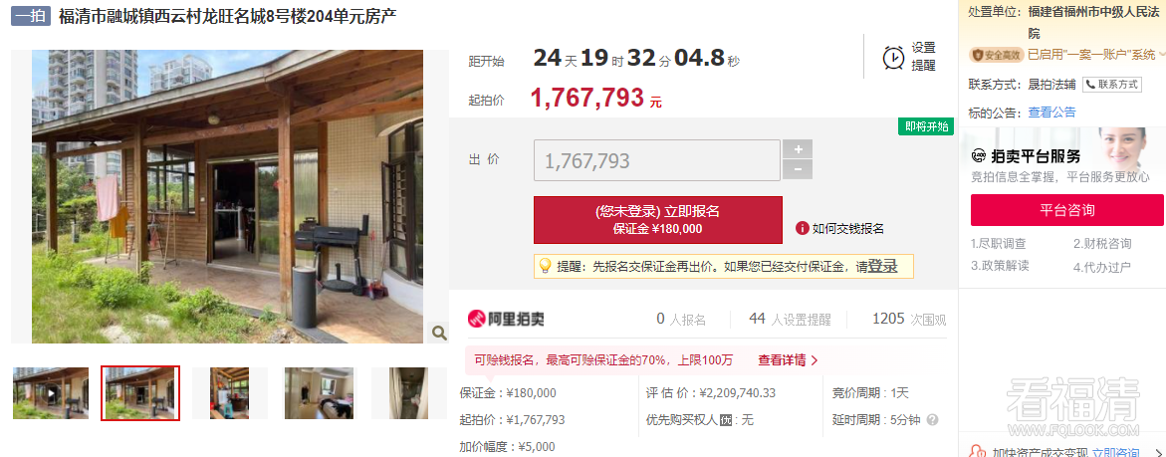Expand the 一案一账户 system chevron
Screen dimensions: 1166x457
tap(1162, 54)
